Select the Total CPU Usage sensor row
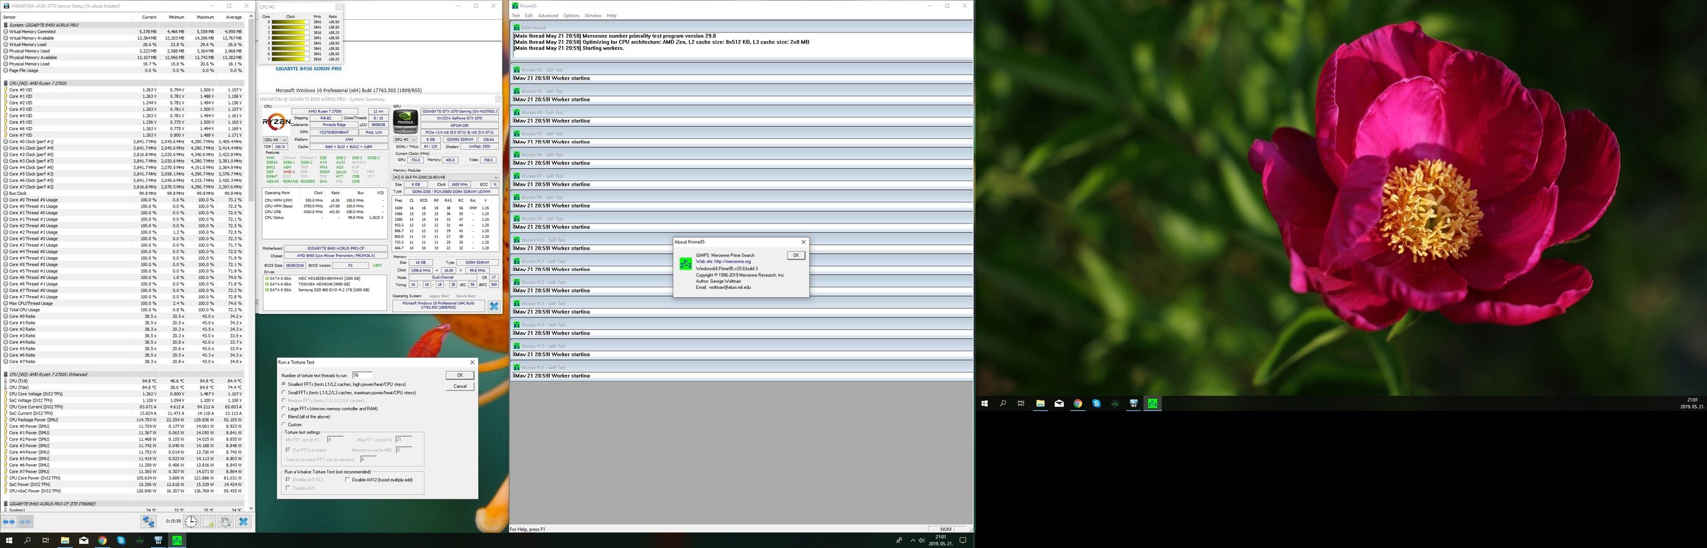Viewport: 1707px width, 548px height. [x=124, y=309]
